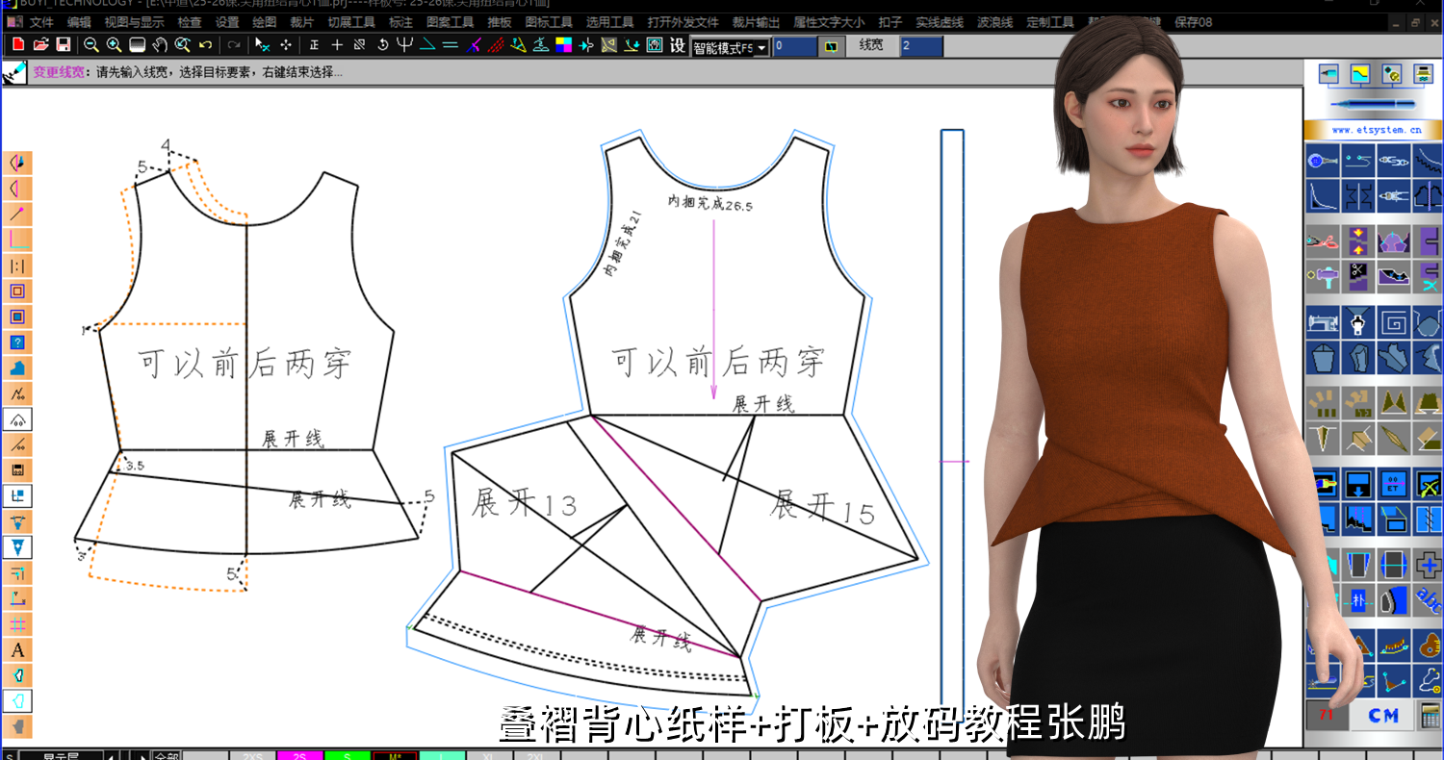Select the blue pen tool graphic

(x=1374, y=103)
